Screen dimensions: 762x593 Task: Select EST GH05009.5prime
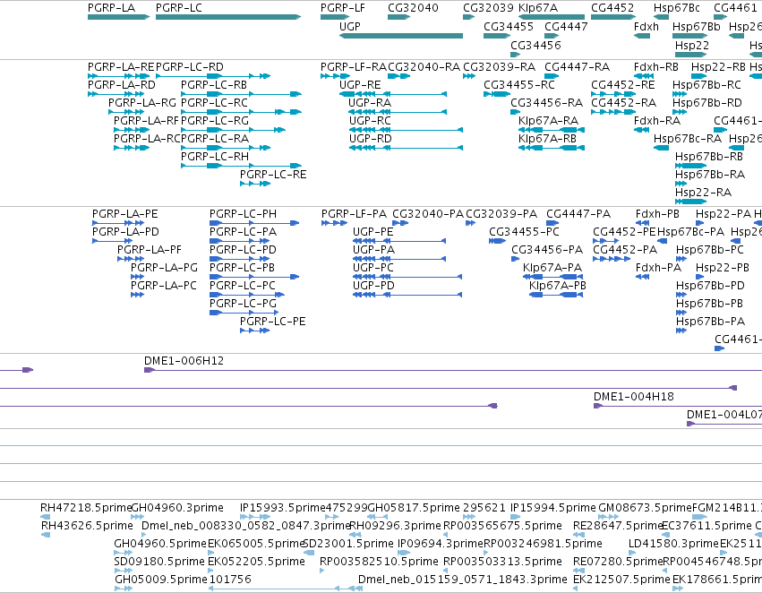(x=161, y=580)
